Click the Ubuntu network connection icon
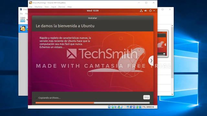The height and width of the screenshot is (116, 207). click(141, 11)
